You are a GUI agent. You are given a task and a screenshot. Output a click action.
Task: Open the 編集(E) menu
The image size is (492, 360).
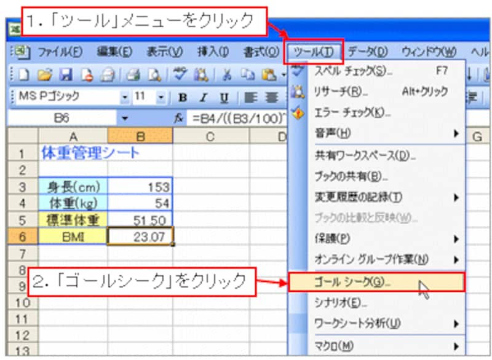(114, 52)
